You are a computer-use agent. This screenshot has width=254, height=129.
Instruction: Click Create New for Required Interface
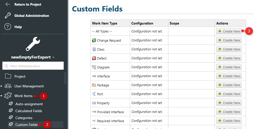pos(229,121)
